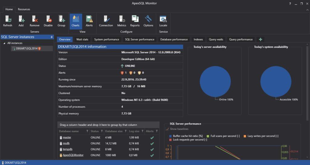Click the Refresh servers icon
Image resolution: width=310 pixels, height=165 pixels.
click(x=8, y=21)
